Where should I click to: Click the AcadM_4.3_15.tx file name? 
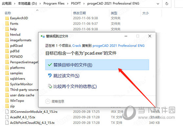(23, 117)
